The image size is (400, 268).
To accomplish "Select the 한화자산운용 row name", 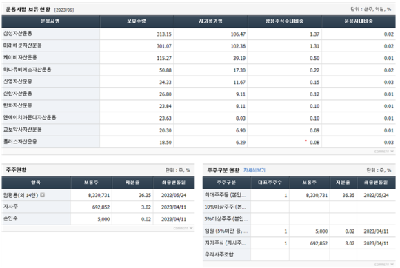I will [x=18, y=105].
